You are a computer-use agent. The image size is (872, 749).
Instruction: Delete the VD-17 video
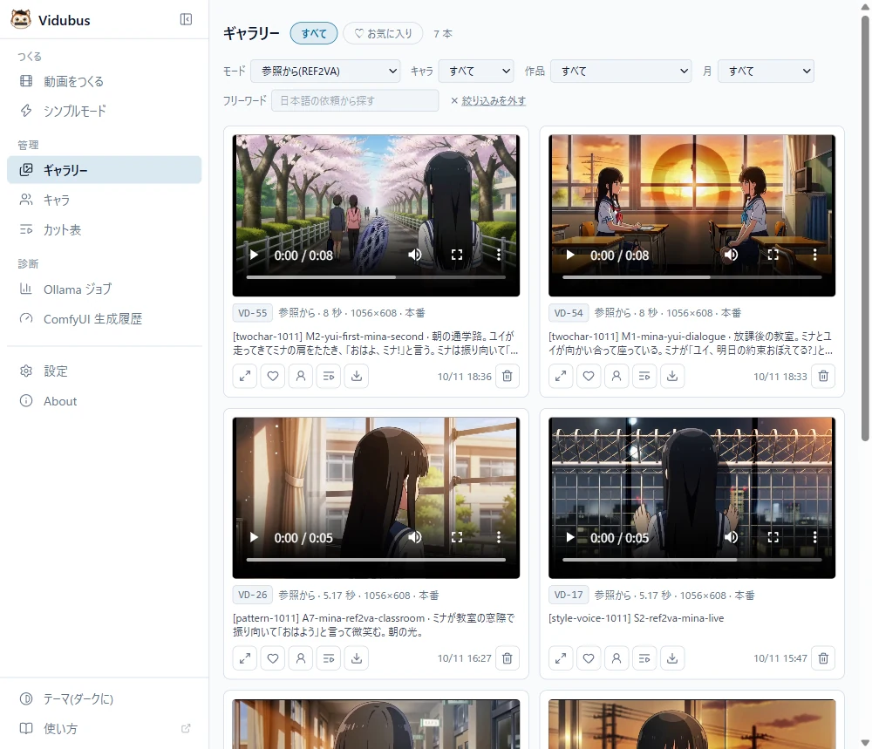[824, 658]
